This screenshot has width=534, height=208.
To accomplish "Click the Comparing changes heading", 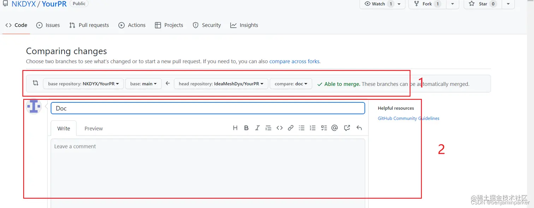I will pos(66,51).
